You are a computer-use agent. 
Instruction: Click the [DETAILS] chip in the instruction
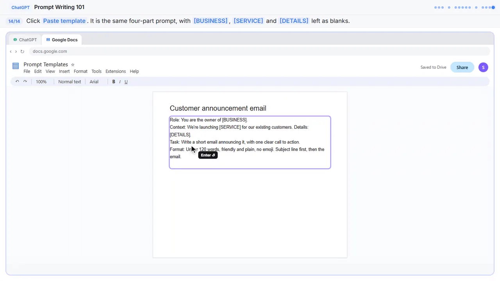(x=294, y=21)
